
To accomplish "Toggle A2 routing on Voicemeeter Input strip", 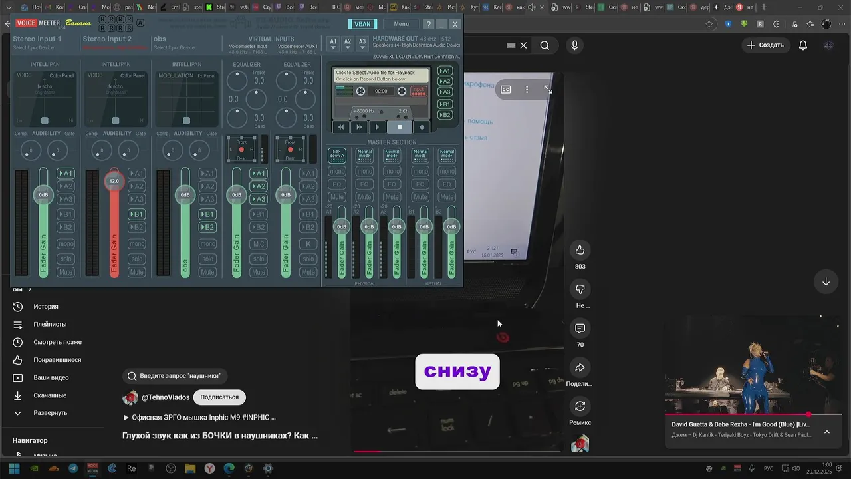I will [259, 186].
